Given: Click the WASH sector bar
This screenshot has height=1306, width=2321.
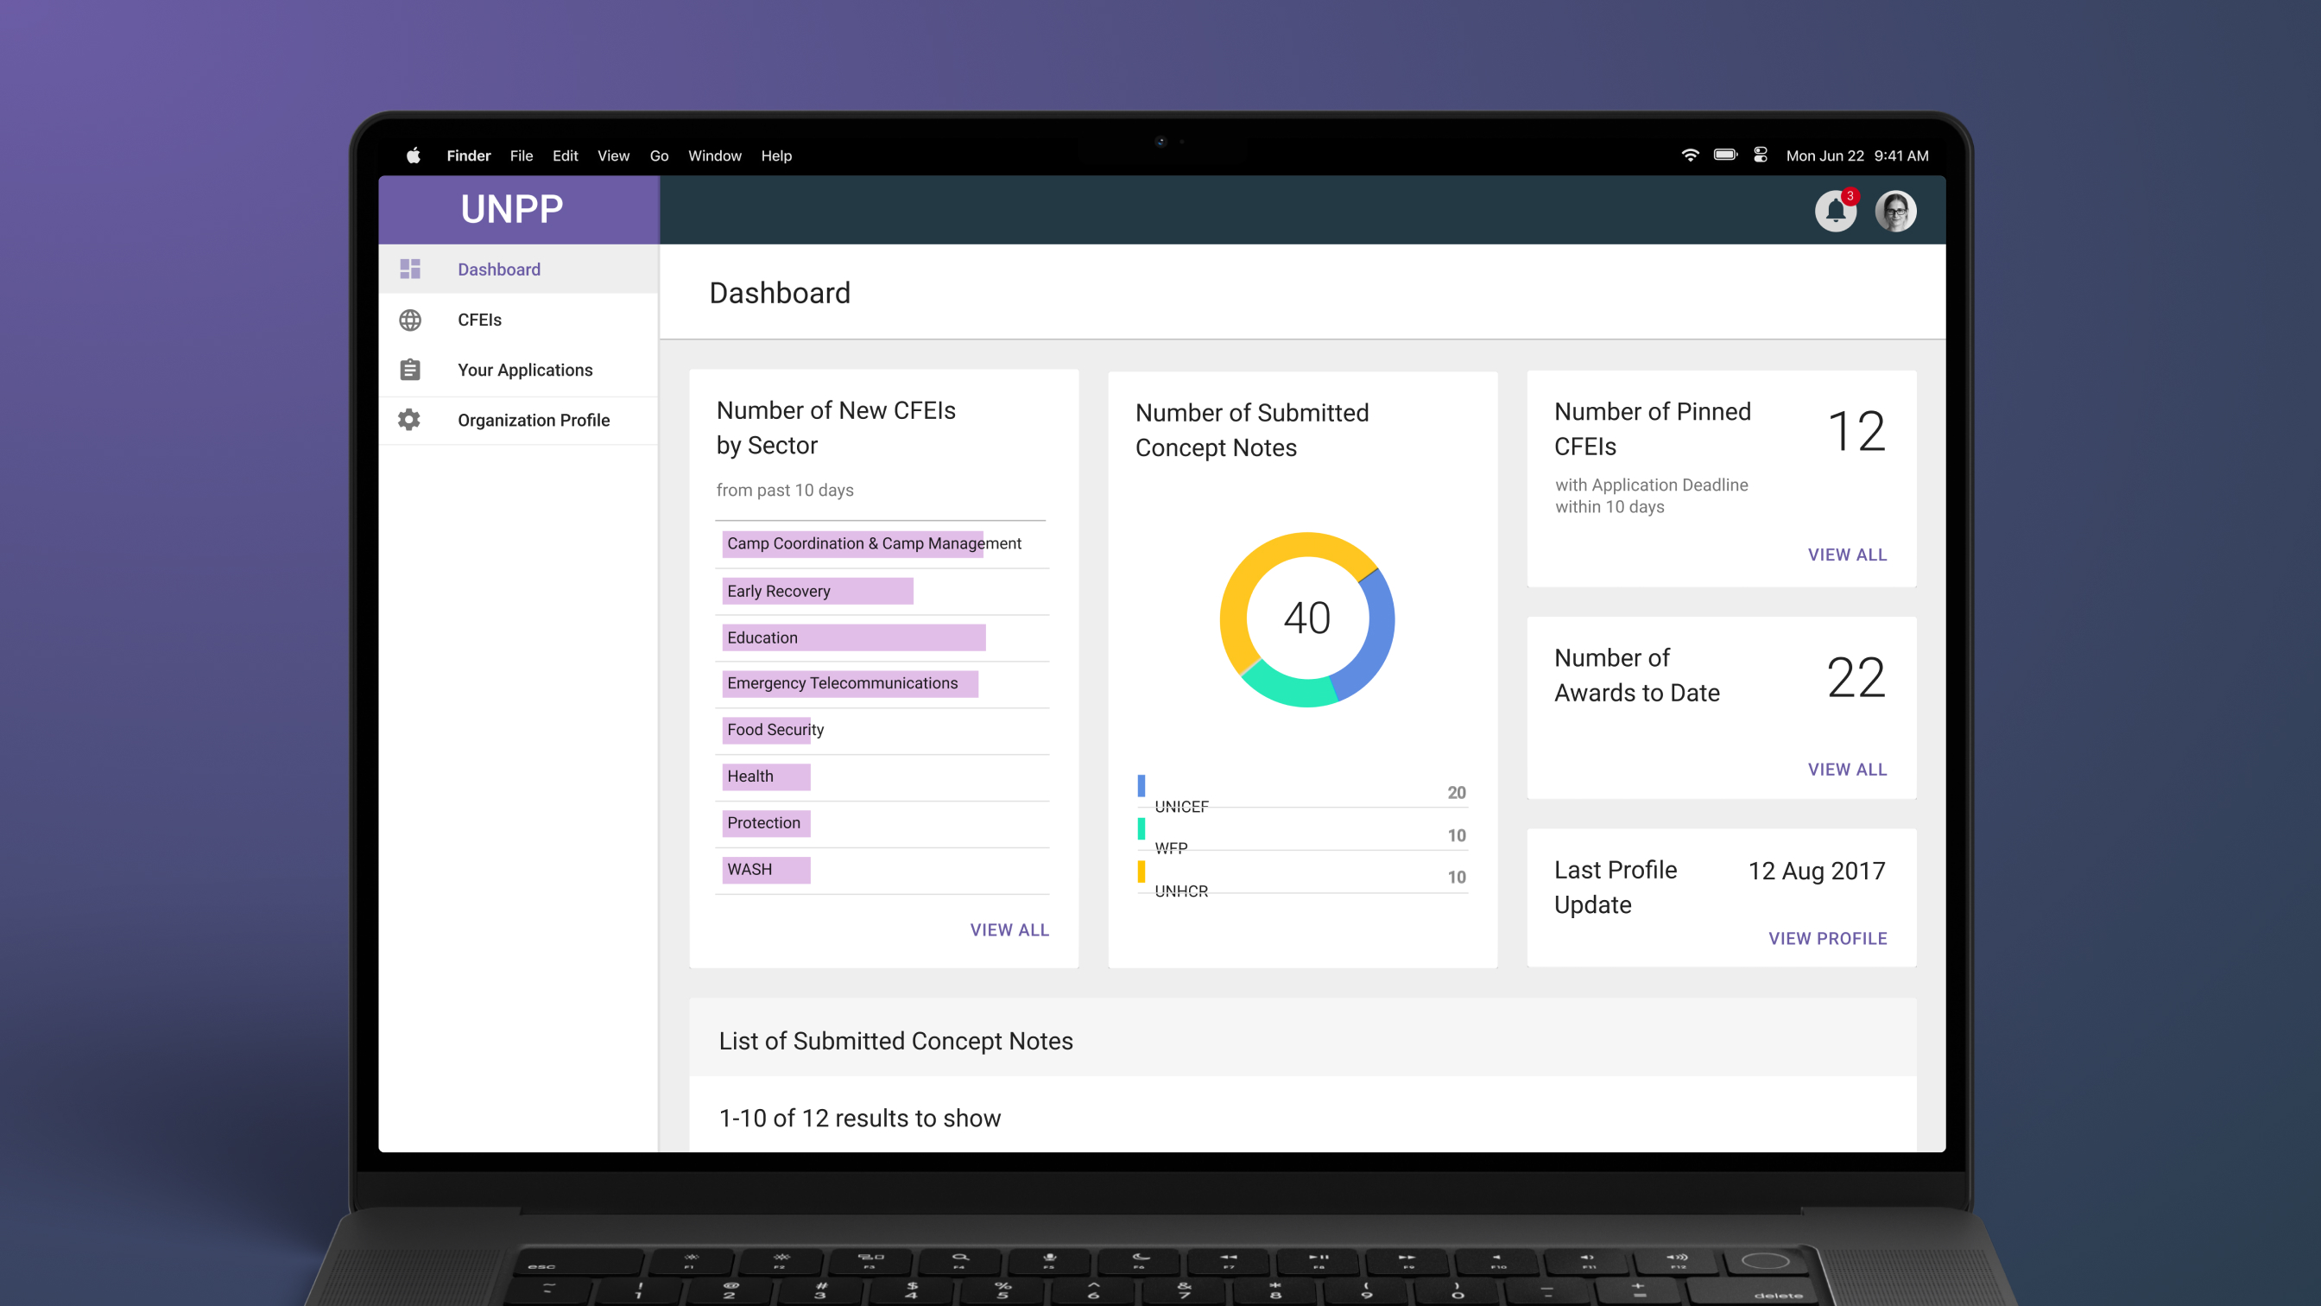Looking at the screenshot, I should point(766,870).
